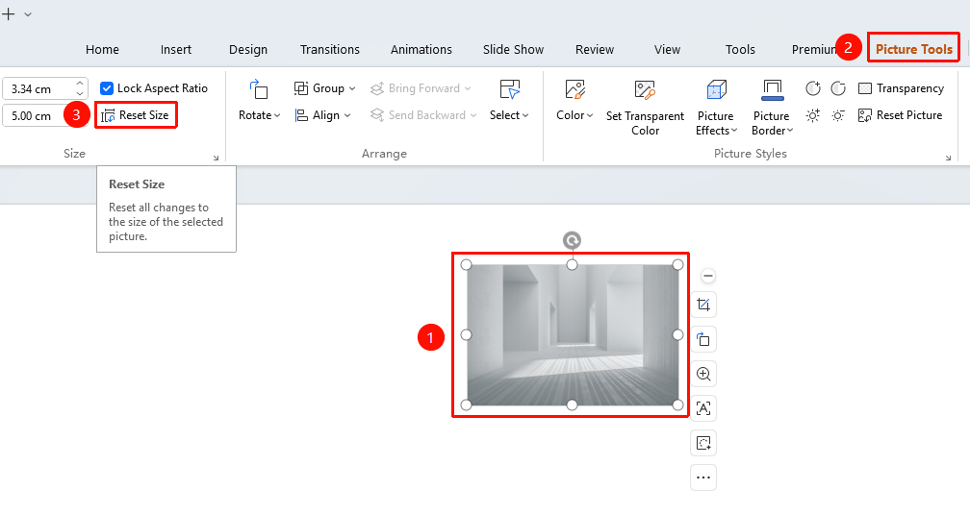Open the Animations tab
The width and height of the screenshot is (970, 514).
[x=421, y=49]
